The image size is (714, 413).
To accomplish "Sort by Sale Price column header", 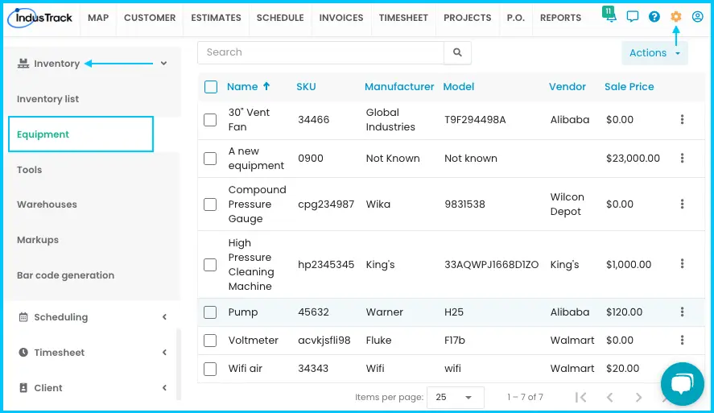I will pos(629,86).
